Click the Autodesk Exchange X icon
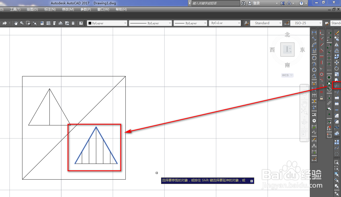 (x=283, y=3)
